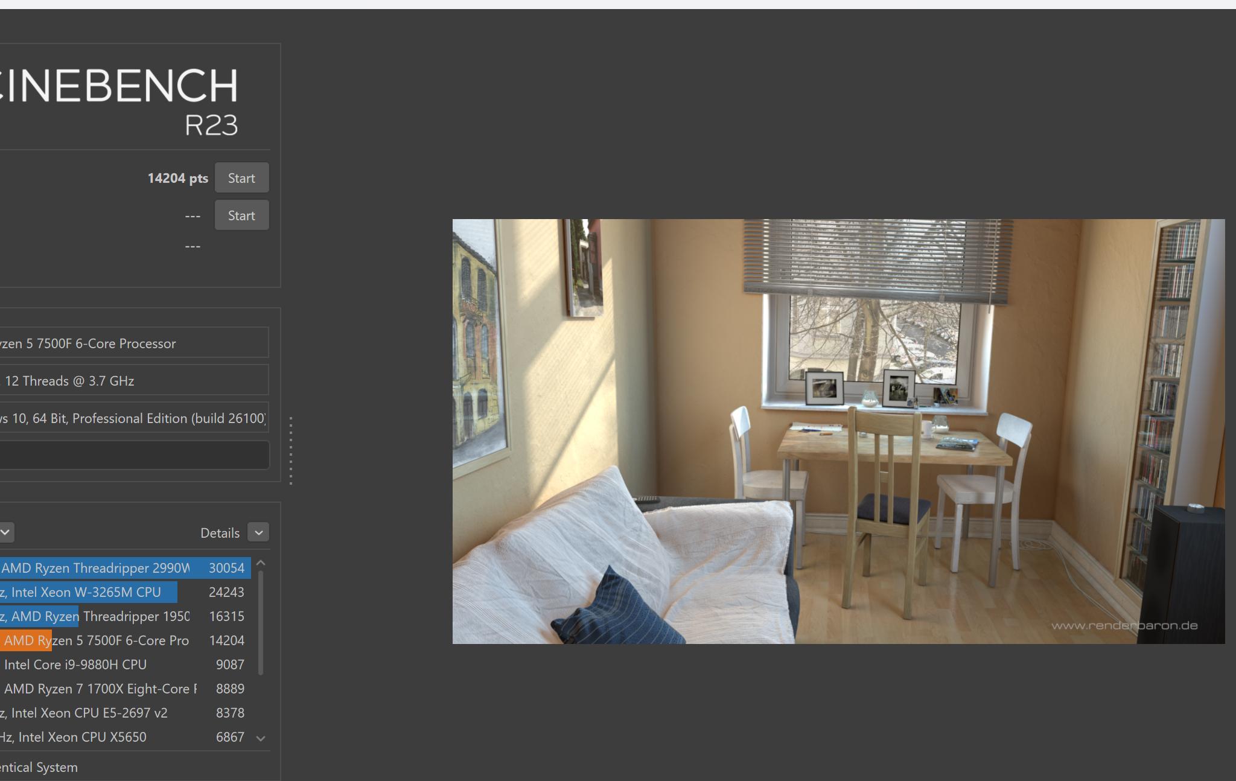This screenshot has height=781, width=1236.
Task: Start the test scored 14204 pts
Action: [x=241, y=178]
